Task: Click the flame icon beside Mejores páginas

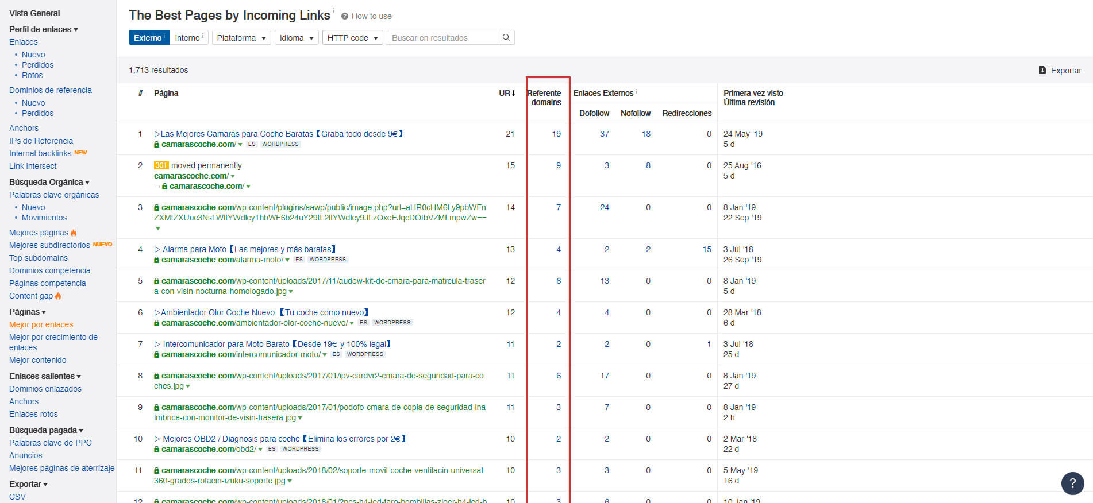Action: 74,233
